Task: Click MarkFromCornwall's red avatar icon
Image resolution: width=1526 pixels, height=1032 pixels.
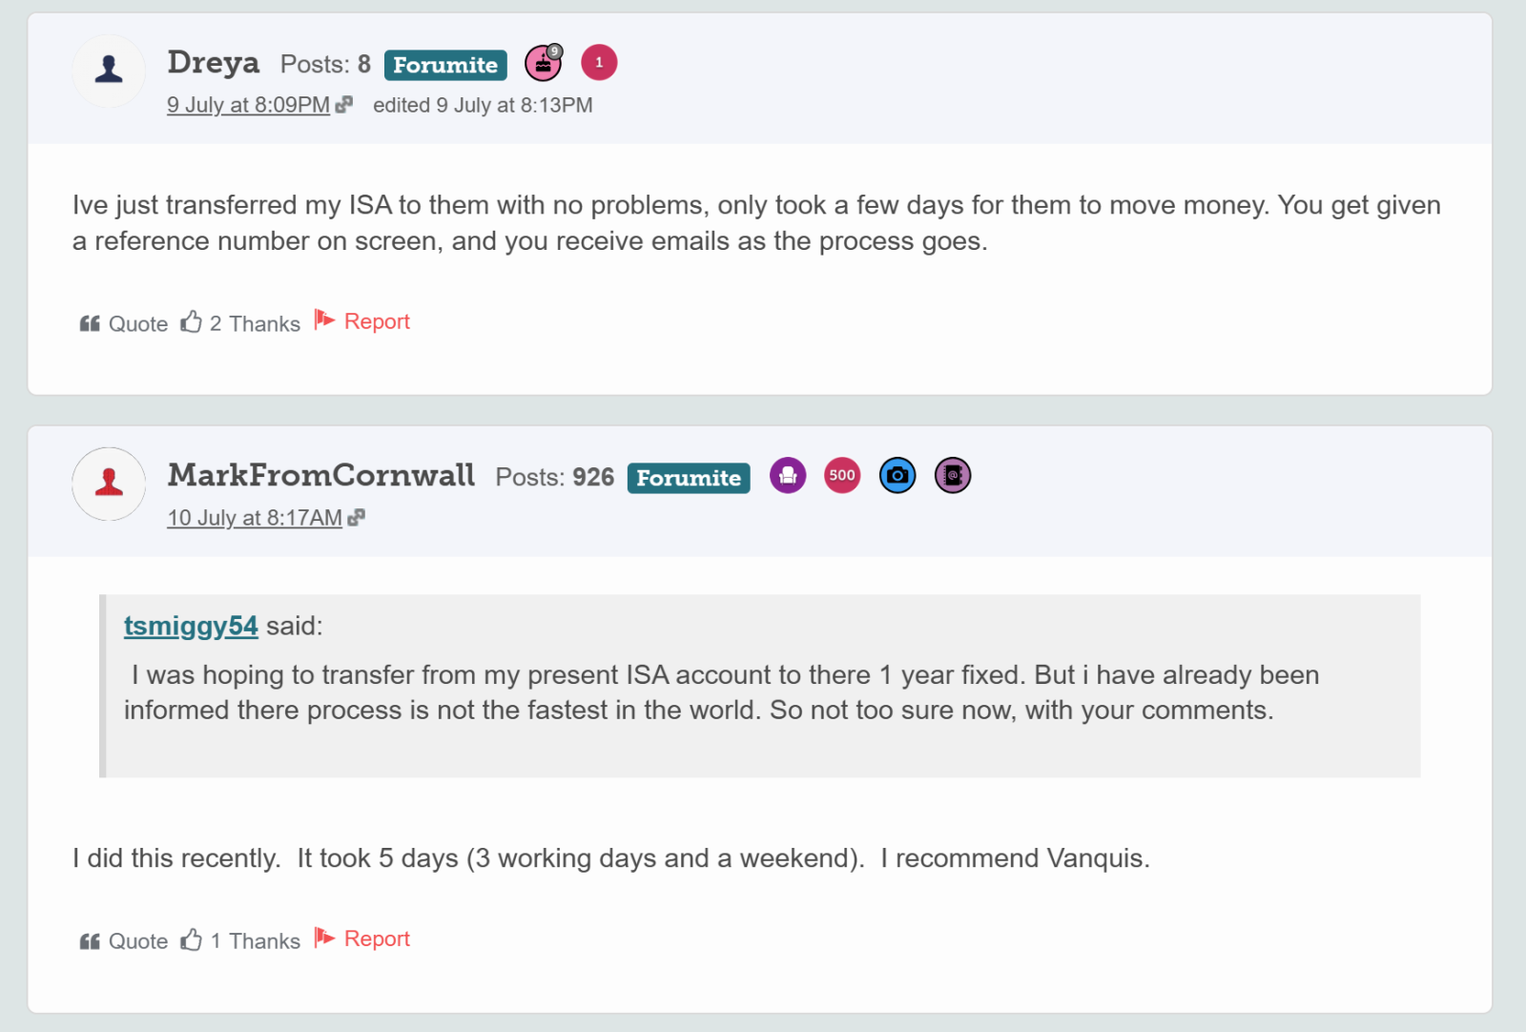Action: click(109, 484)
